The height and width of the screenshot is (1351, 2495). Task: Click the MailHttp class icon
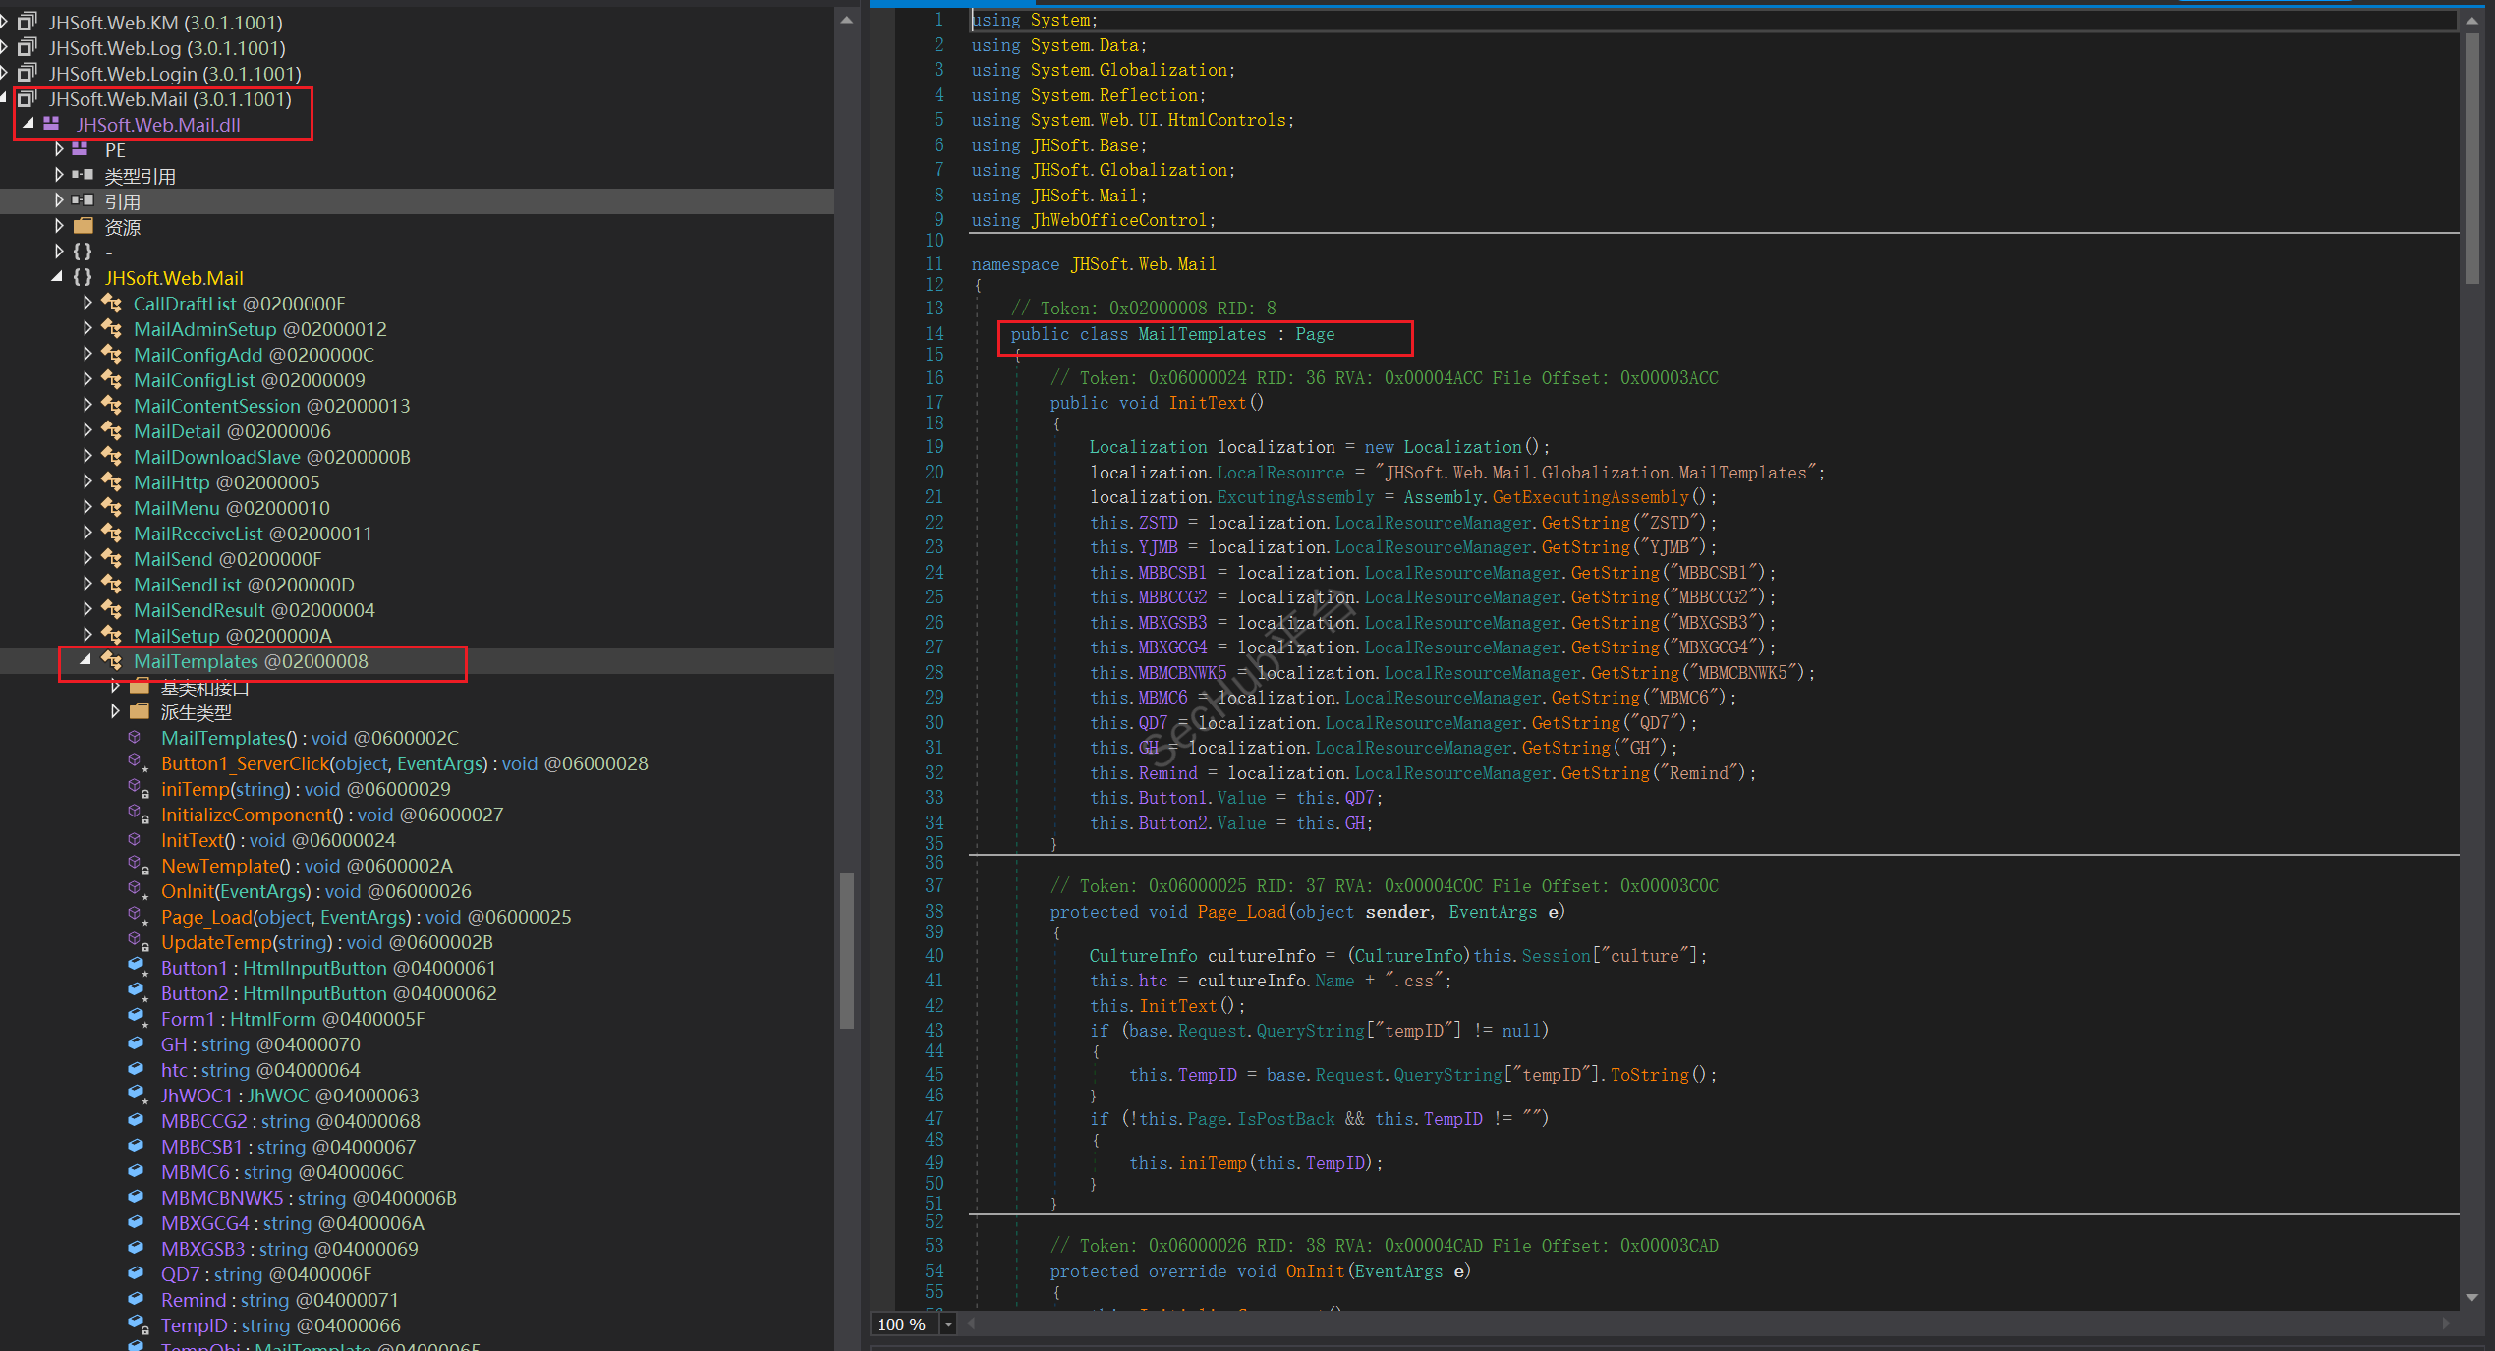(112, 482)
